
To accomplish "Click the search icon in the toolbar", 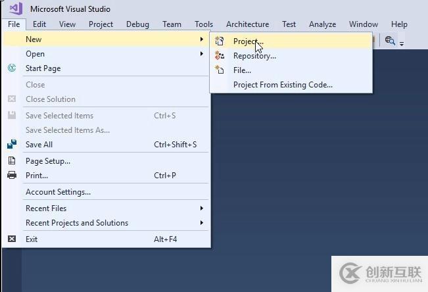I will (x=390, y=41).
